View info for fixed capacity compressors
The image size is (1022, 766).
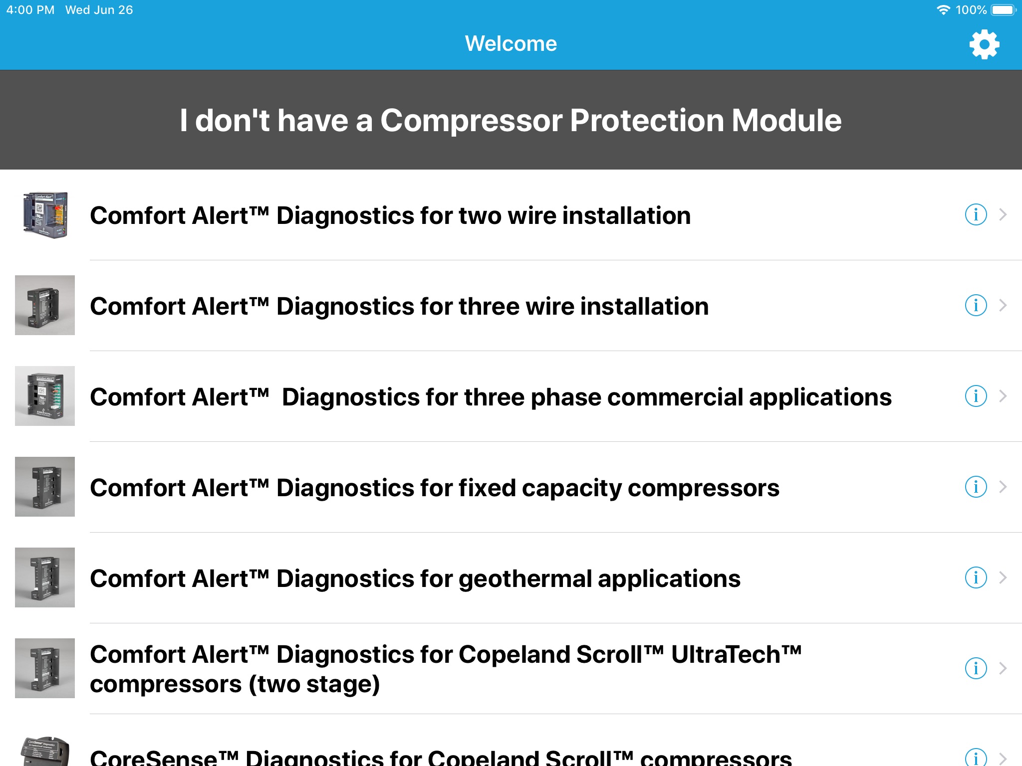(x=976, y=487)
